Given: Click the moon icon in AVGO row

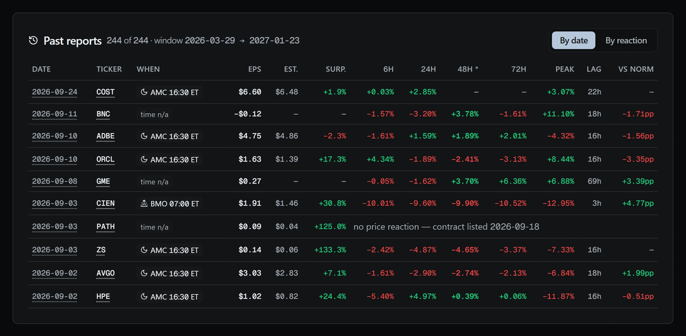Looking at the screenshot, I should 144,273.
